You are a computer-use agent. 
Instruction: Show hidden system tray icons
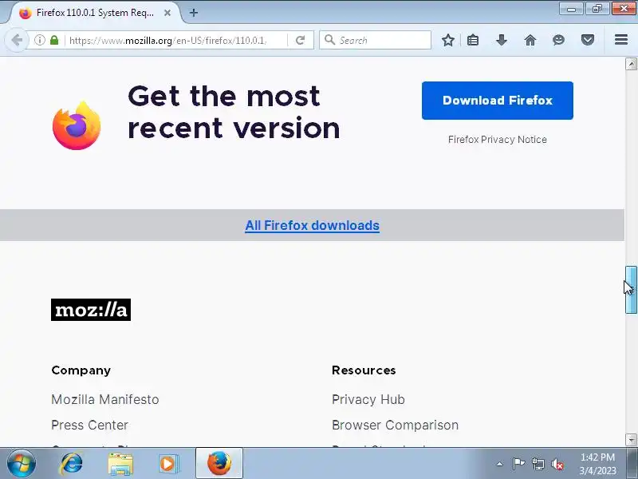click(x=499, y=464)
